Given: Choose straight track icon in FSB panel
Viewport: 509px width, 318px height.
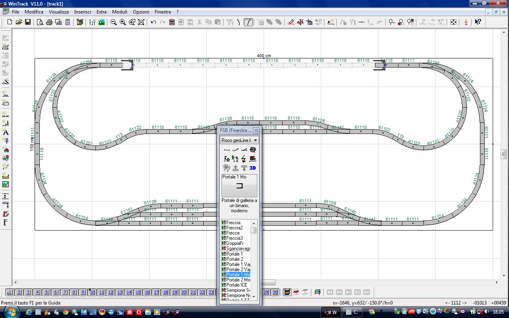Looking at the screenshot, I should [227, 150].
